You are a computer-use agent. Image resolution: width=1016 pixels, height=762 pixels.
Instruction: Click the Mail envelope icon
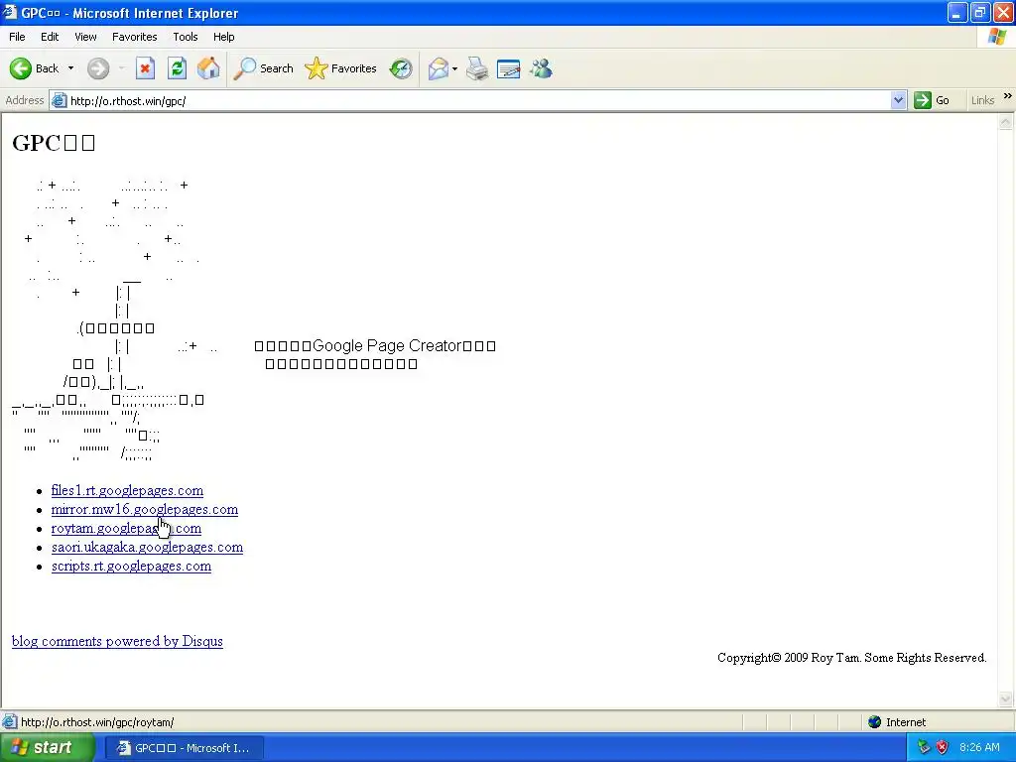[439, 68]
